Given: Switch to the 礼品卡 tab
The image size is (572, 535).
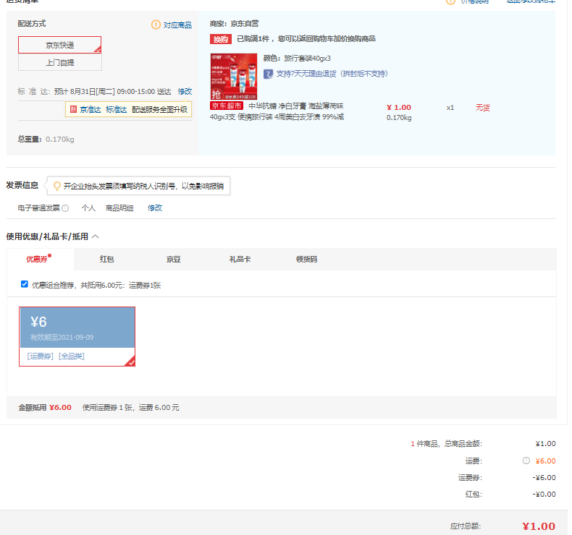Looking at the screenshot, I should tap(240, 259).
